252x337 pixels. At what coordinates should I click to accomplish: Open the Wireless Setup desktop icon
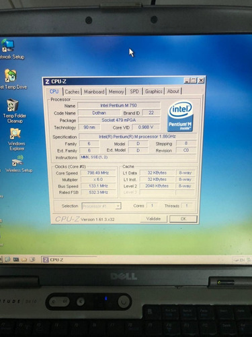pyautogui.click(x=18, y=161)
